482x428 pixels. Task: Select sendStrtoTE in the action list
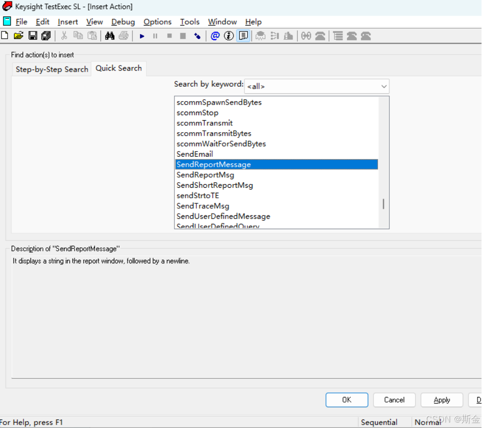[x=276, y=196]
